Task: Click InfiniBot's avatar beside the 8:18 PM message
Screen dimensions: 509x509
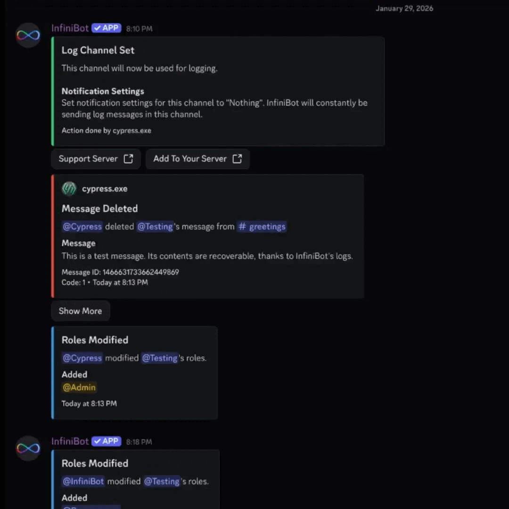Action: pyautogui.click(x=28, y=448)
